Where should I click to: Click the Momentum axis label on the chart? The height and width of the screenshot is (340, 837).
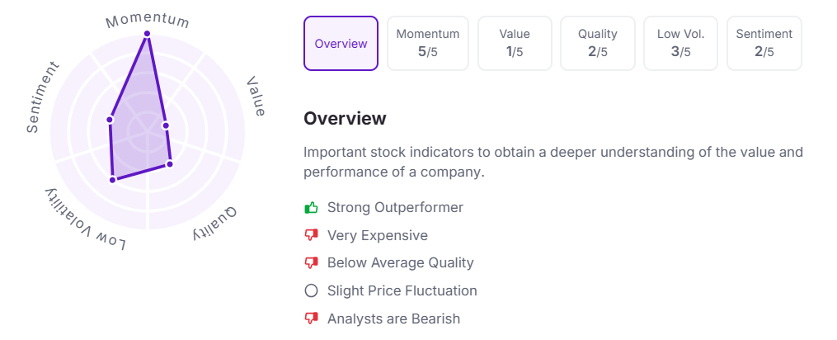148,21
